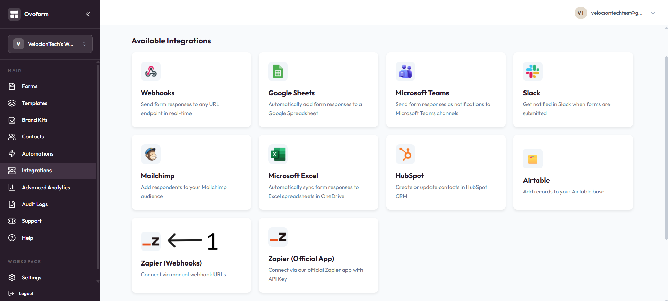Click the VT user avatar
This screenshot has height=301, width=668.
tap(581, 13)
